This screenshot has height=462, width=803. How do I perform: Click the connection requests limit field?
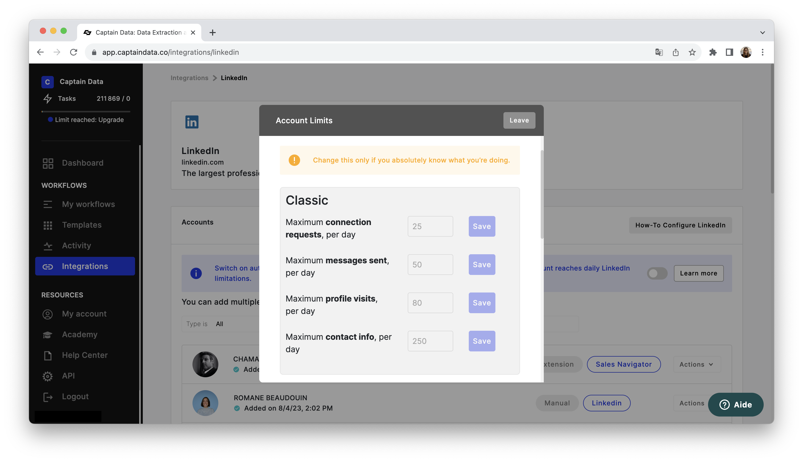(x=430, y=226)
